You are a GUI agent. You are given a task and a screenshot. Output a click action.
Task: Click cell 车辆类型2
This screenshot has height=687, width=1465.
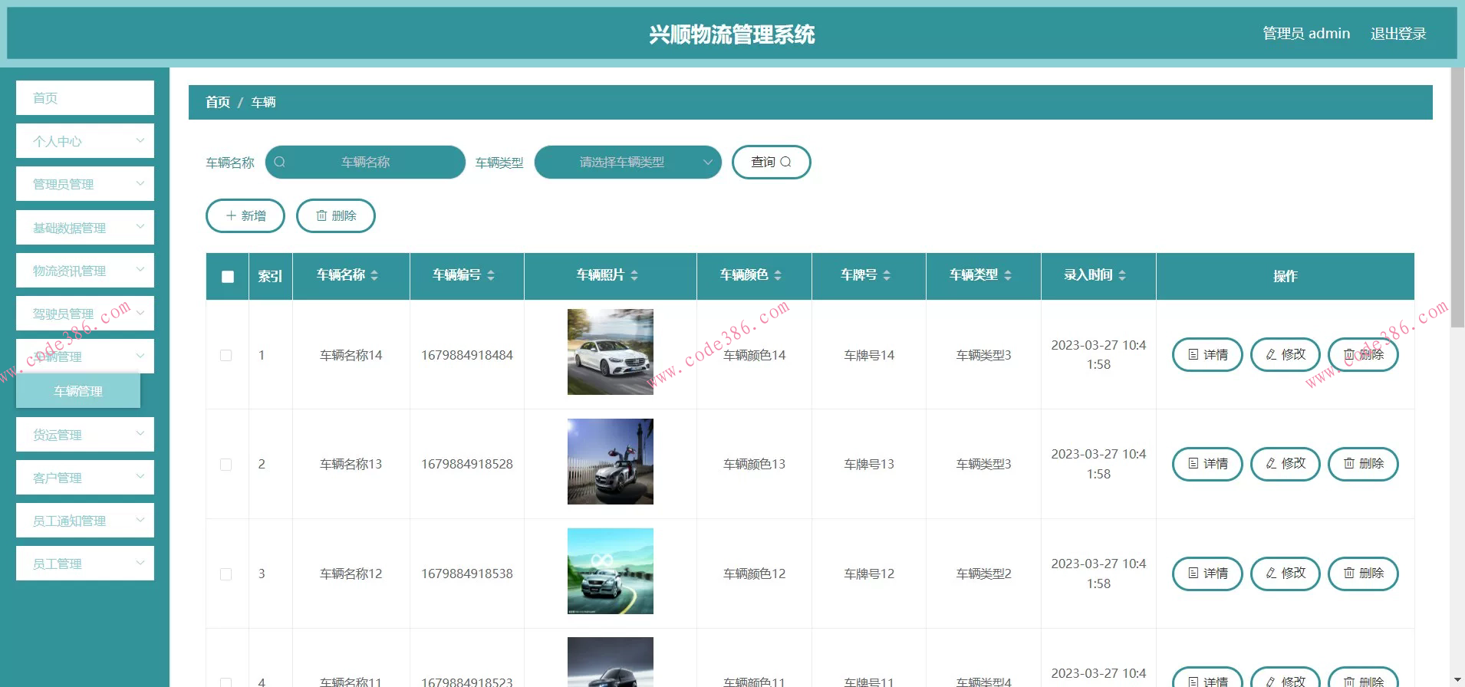[983, 574]
